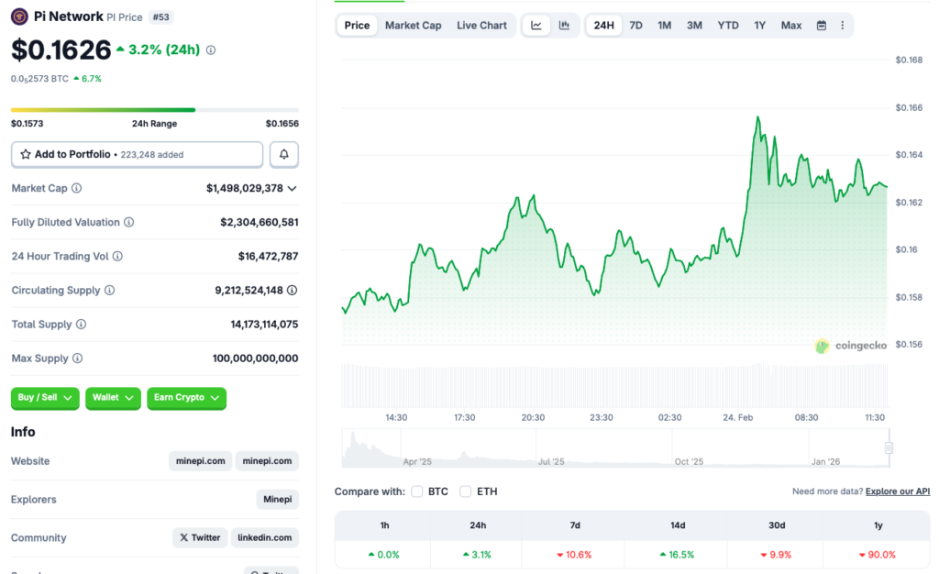Image resolution: width=939 pixels, height=574 pixels.
Task: Open the minepi.com website link
Action: [200, 461]
